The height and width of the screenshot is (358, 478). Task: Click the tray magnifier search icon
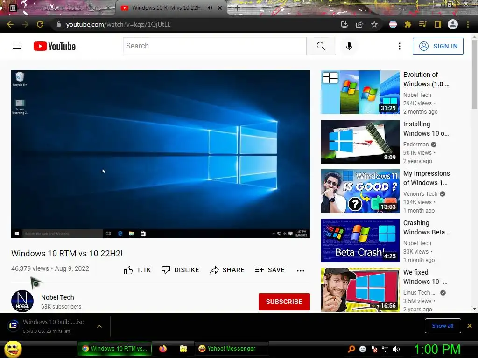click(x=351, y=349)
